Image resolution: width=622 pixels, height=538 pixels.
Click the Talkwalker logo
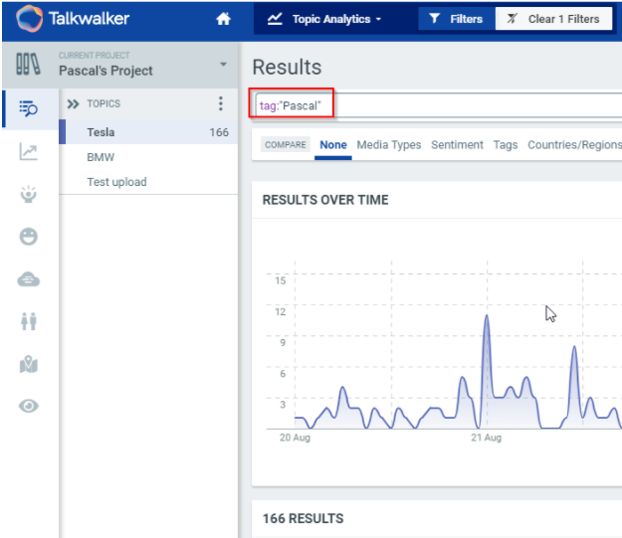tap(73, 18)
